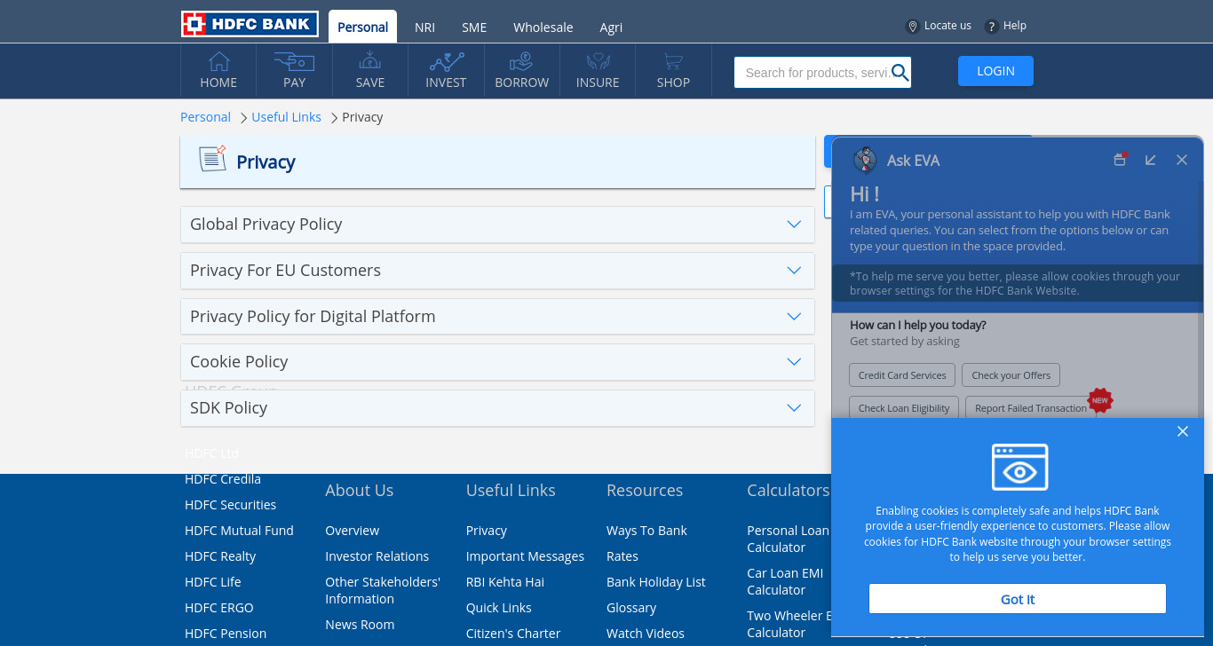Open Other Stakeholders' Information link
1213x646 pixels.
(383, 591)
